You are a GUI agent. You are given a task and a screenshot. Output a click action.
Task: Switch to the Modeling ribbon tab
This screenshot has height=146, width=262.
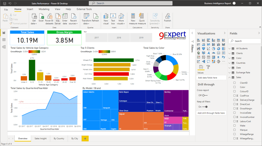(44, 9)
